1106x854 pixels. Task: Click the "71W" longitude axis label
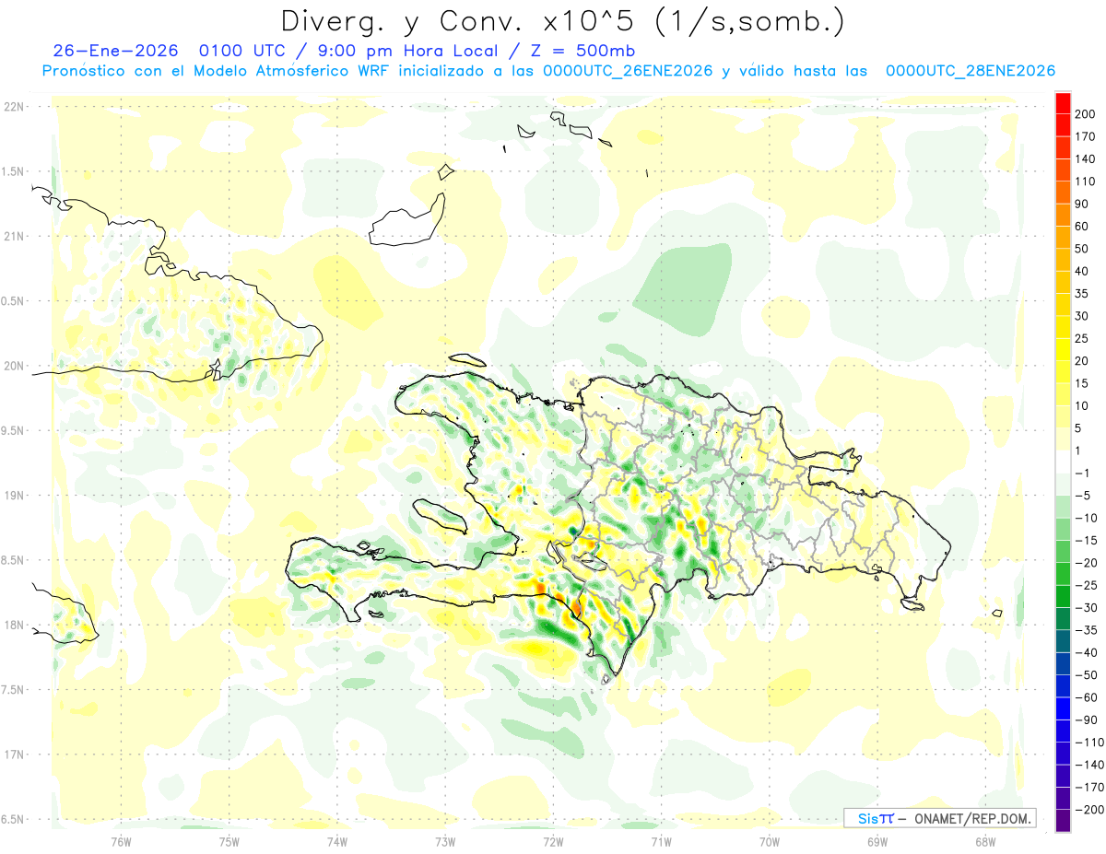coord(661,842)
